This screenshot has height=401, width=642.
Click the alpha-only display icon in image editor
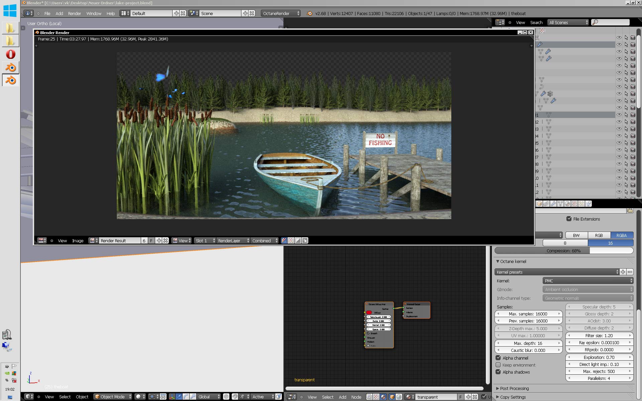[x=298, y=241]
